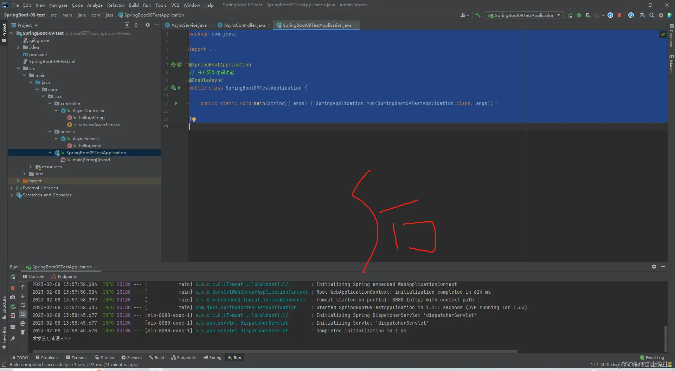The height and width of the screenshot is (371, 675).
Task: Open the Translate plugin icon
Action: pos(642,15)
